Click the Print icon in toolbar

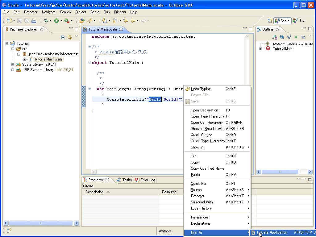(34, 21)
